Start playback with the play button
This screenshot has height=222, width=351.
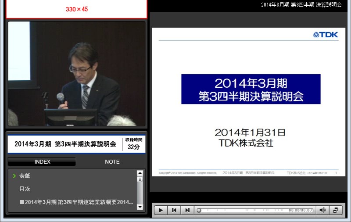coord(161,210)
